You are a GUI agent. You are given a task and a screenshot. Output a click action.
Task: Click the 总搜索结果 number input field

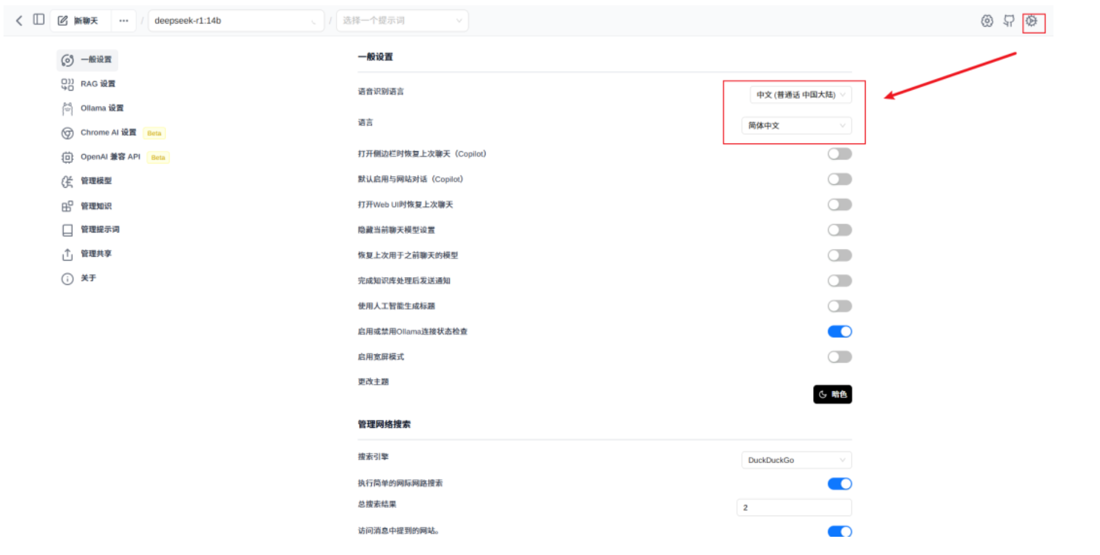pos(794,507)
